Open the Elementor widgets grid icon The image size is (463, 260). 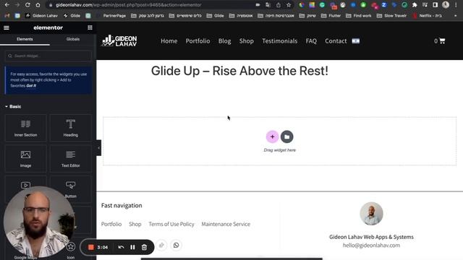coord(90,27)
